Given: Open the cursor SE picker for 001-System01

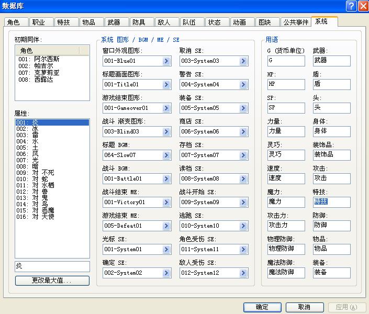Looking at the screenshot, I should [x=166, y=249].
